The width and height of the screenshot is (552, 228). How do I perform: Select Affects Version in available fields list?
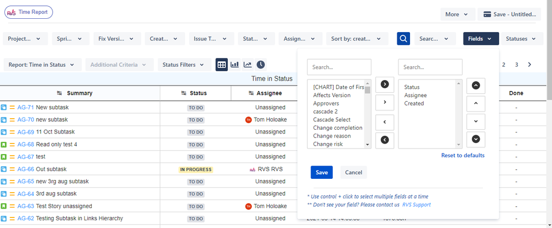pos(332,96)
